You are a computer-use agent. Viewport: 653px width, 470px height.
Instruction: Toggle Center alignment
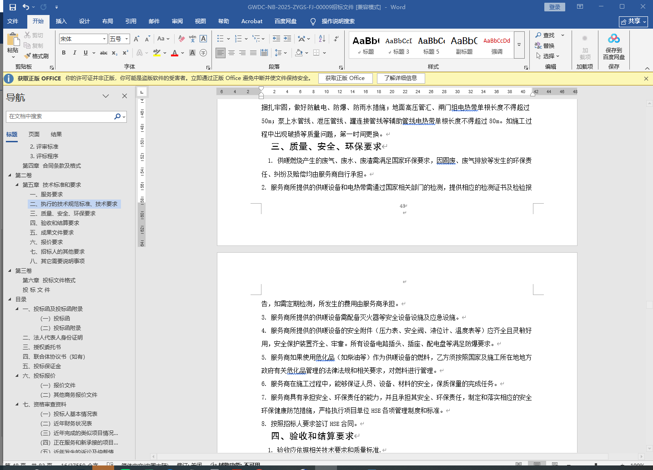tap(231, 53)
